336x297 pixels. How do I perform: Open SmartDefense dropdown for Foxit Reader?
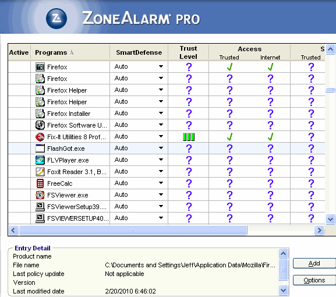(x=161, y=171)
